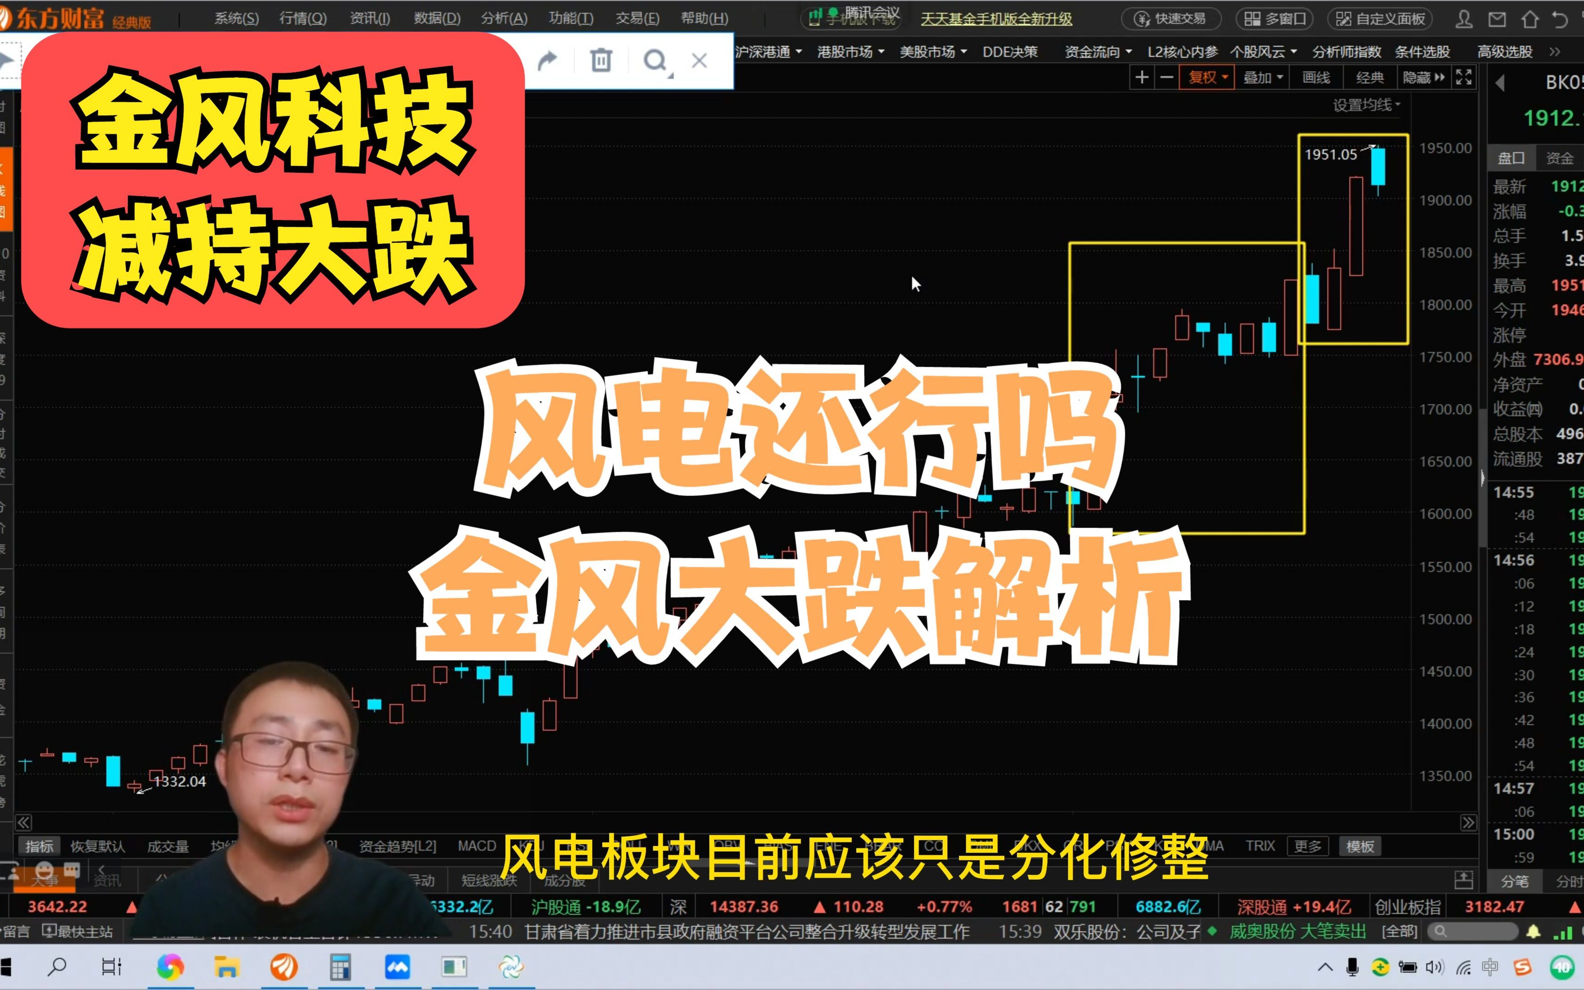Image resolution: width=1584 pixels, height=990 pixels.
Task: Open the 自定义面板 custom panel button
Action: point(1380,19)
